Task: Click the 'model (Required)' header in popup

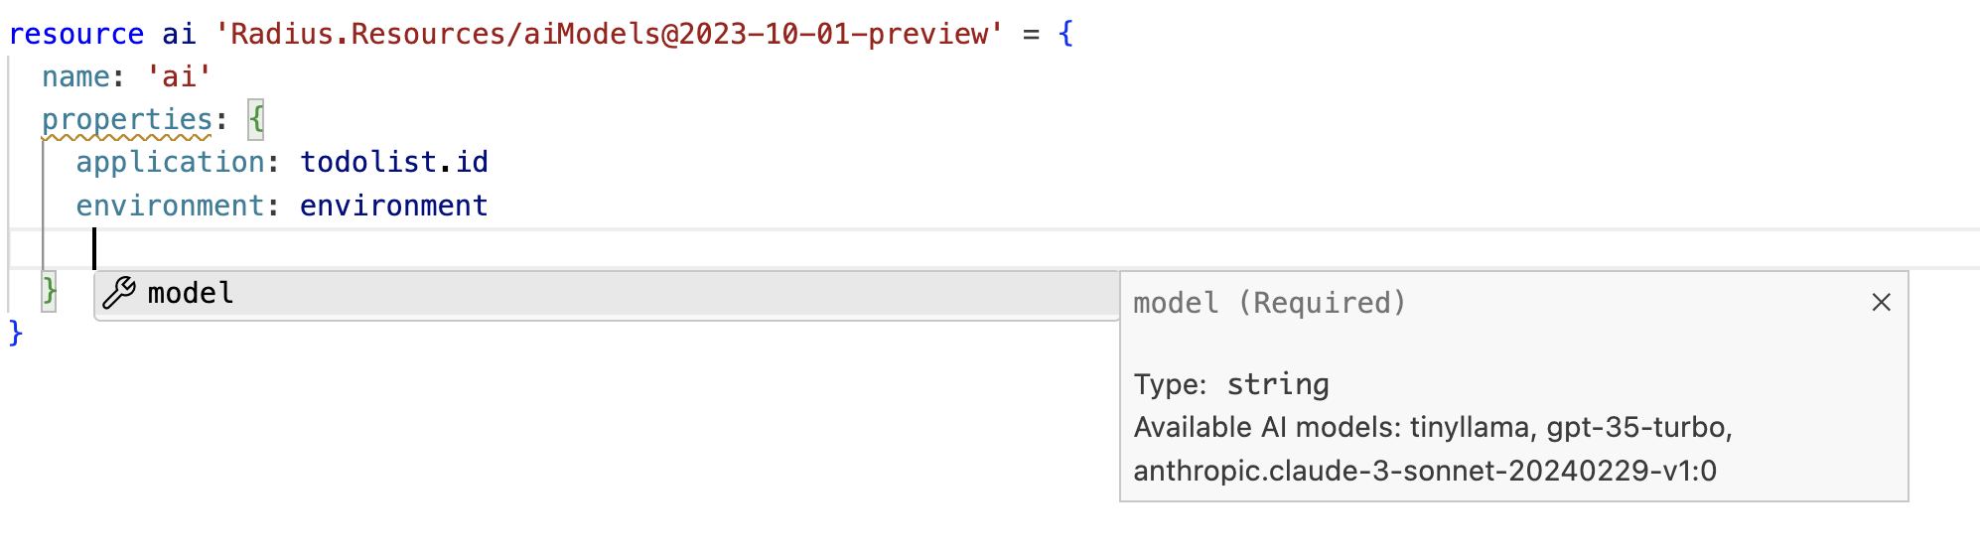Action: tap(1270, 303)
